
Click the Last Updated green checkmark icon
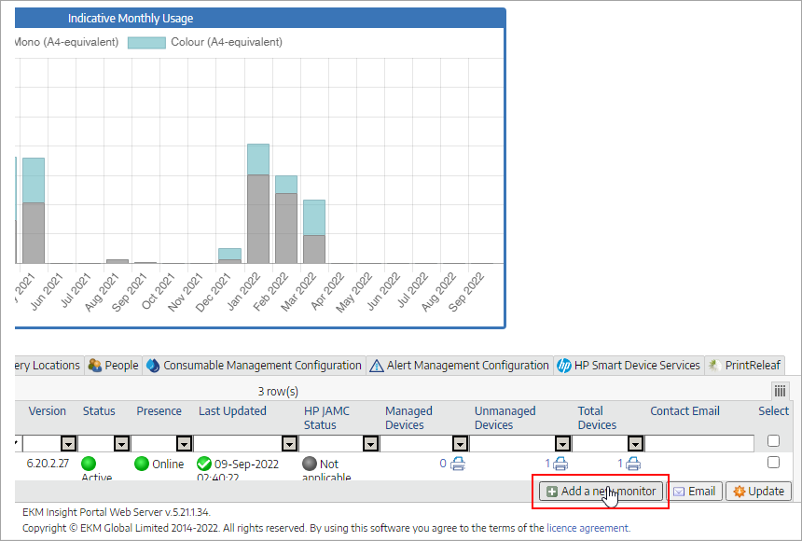(x=204, y=464)
